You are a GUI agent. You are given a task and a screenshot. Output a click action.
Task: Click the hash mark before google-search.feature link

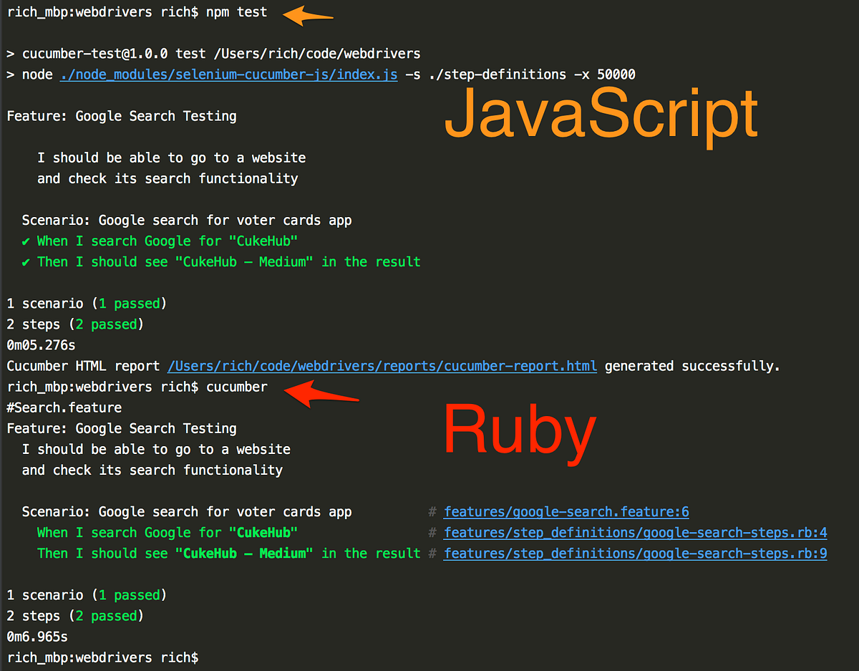[x=431, y=512]
